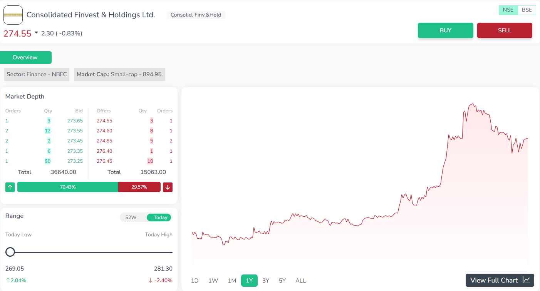Select the 52W range toggle
Screen dimensions: 540x291
pos(131,217)
